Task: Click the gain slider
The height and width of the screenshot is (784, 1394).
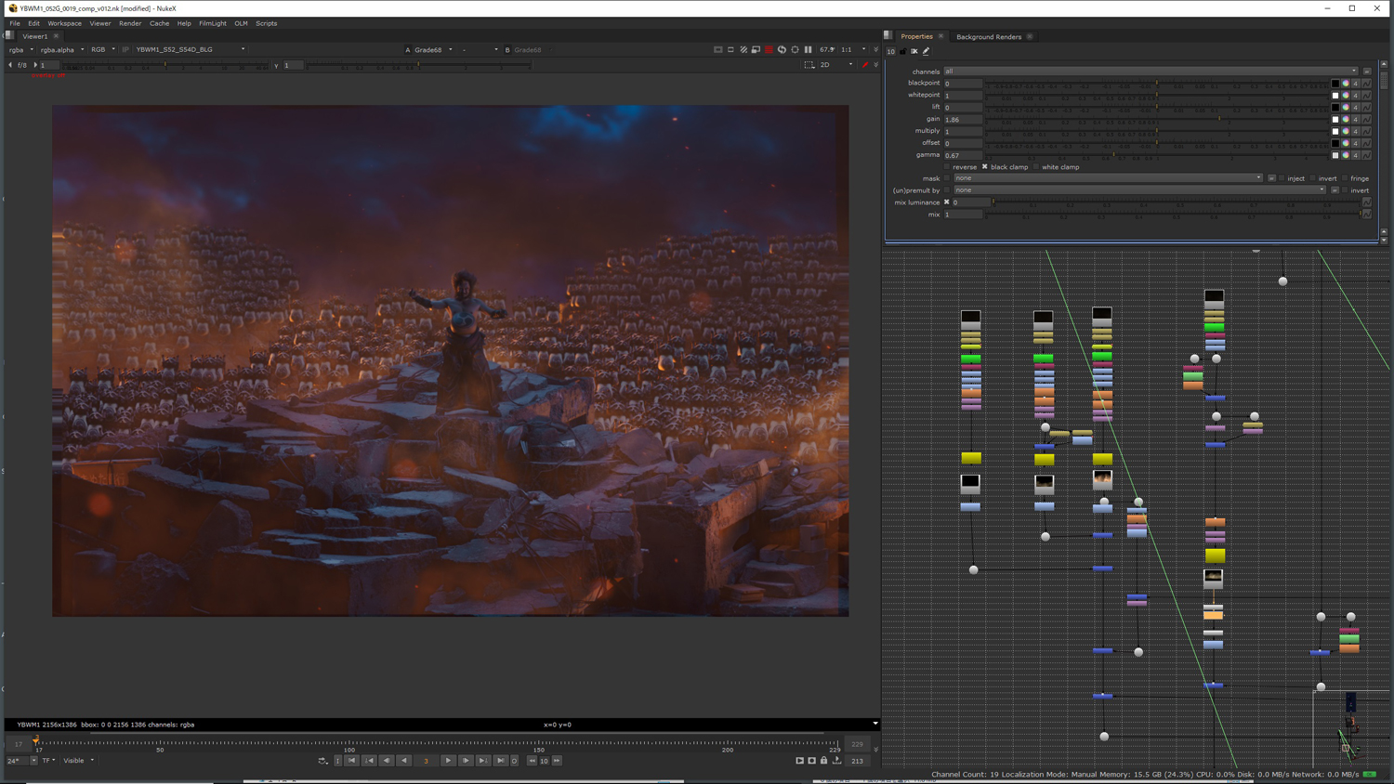Action: pos(1157,120)
